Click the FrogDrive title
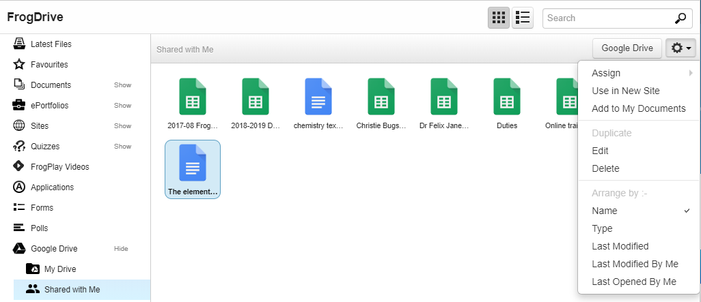 point(35,17)
